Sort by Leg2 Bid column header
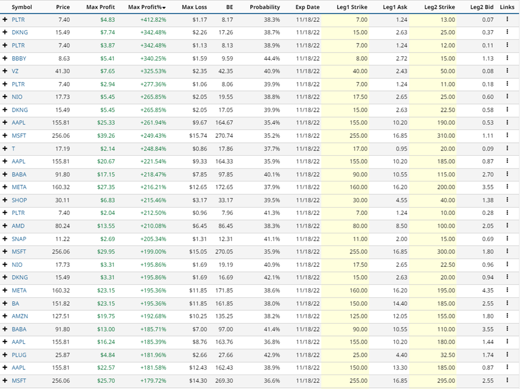The height and width of the screenshot is (389, 524). (x=482, y=7)
